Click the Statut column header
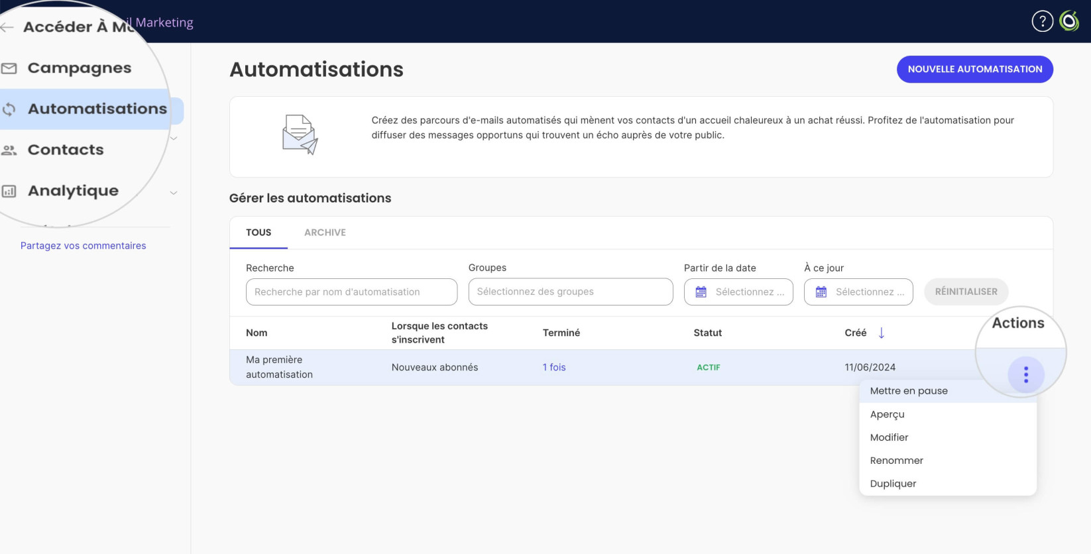The width and height of the screenshot is (1091, 554). 707,333
